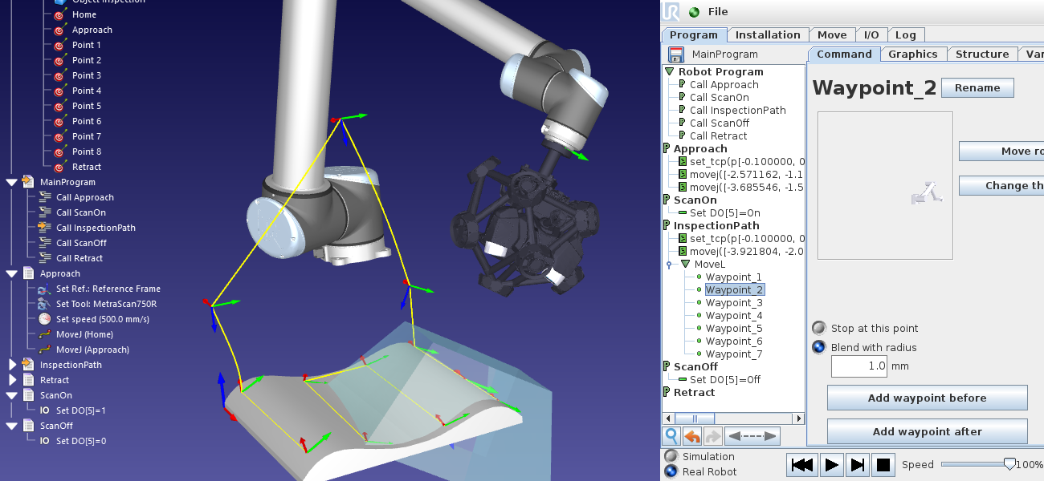Image resolution: width=1044 pixels, height=481 pixels.
Task: Switch to the Installation tab
Action: click(x=768, y=34)
